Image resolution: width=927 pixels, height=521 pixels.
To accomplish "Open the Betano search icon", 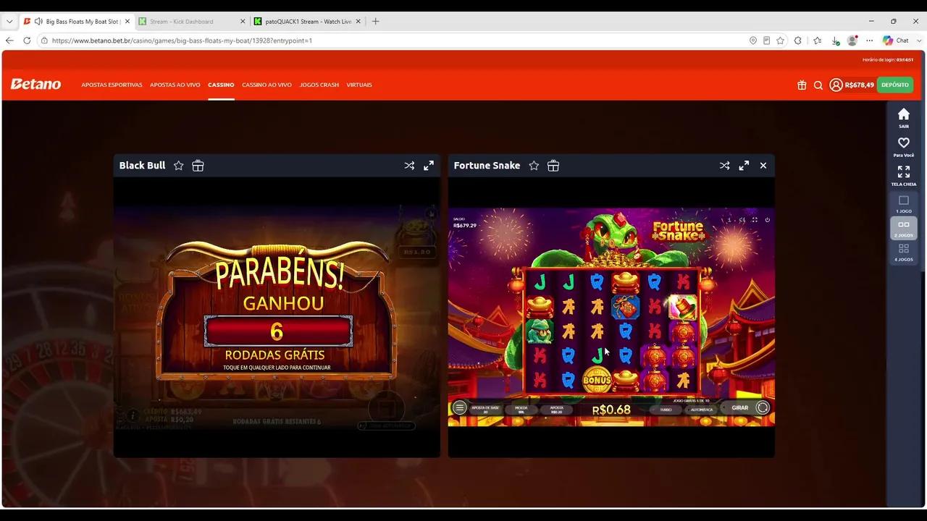I will tap(818, 85).
